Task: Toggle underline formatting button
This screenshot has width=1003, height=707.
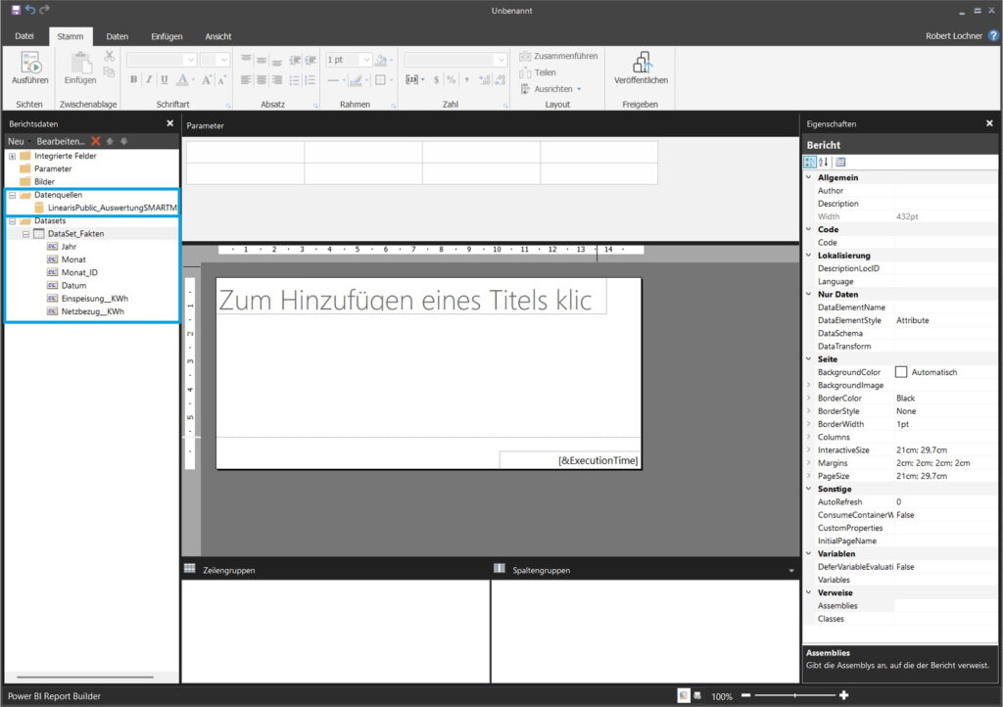Action: tap(165, 80)
